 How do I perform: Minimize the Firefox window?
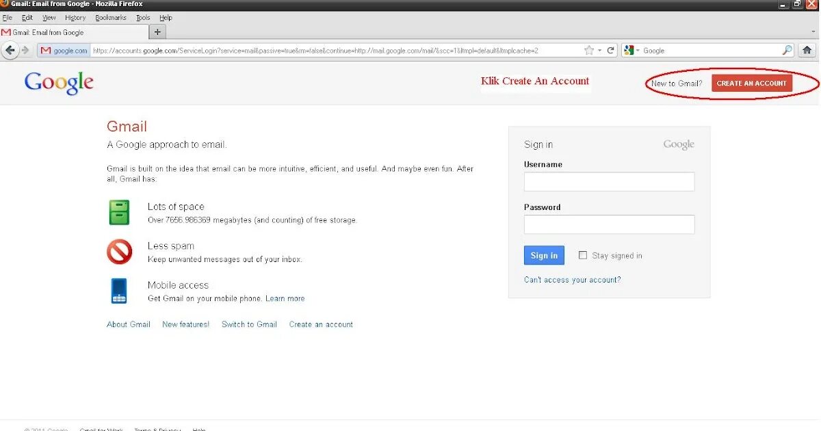pyautogui.click(x=783, y=4)
